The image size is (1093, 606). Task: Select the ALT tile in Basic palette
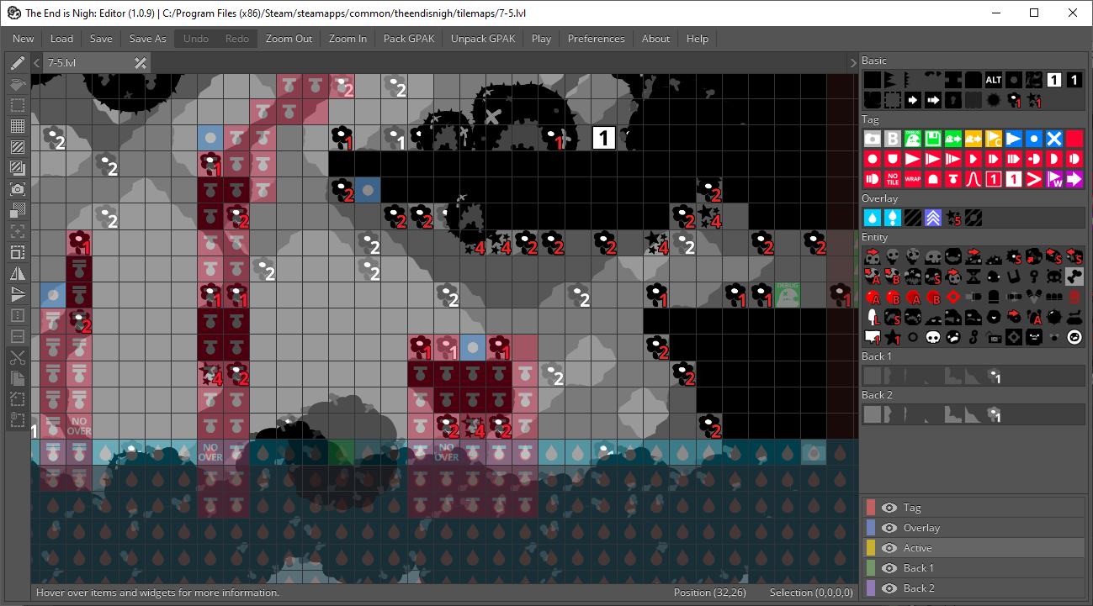(994, 80)
